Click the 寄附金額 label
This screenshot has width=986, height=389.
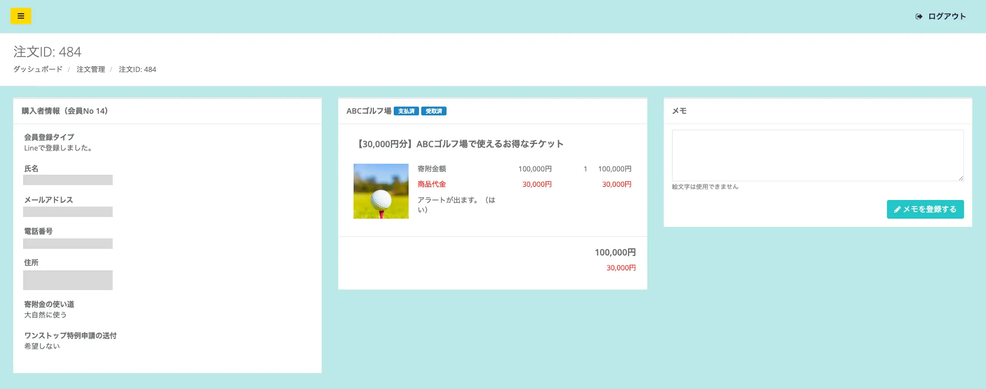[432, 169]
